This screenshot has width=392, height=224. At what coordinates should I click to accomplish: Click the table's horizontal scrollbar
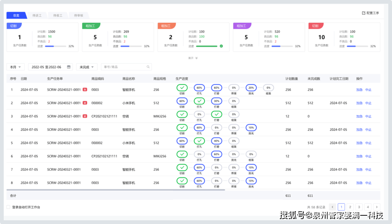pos(116,190)
